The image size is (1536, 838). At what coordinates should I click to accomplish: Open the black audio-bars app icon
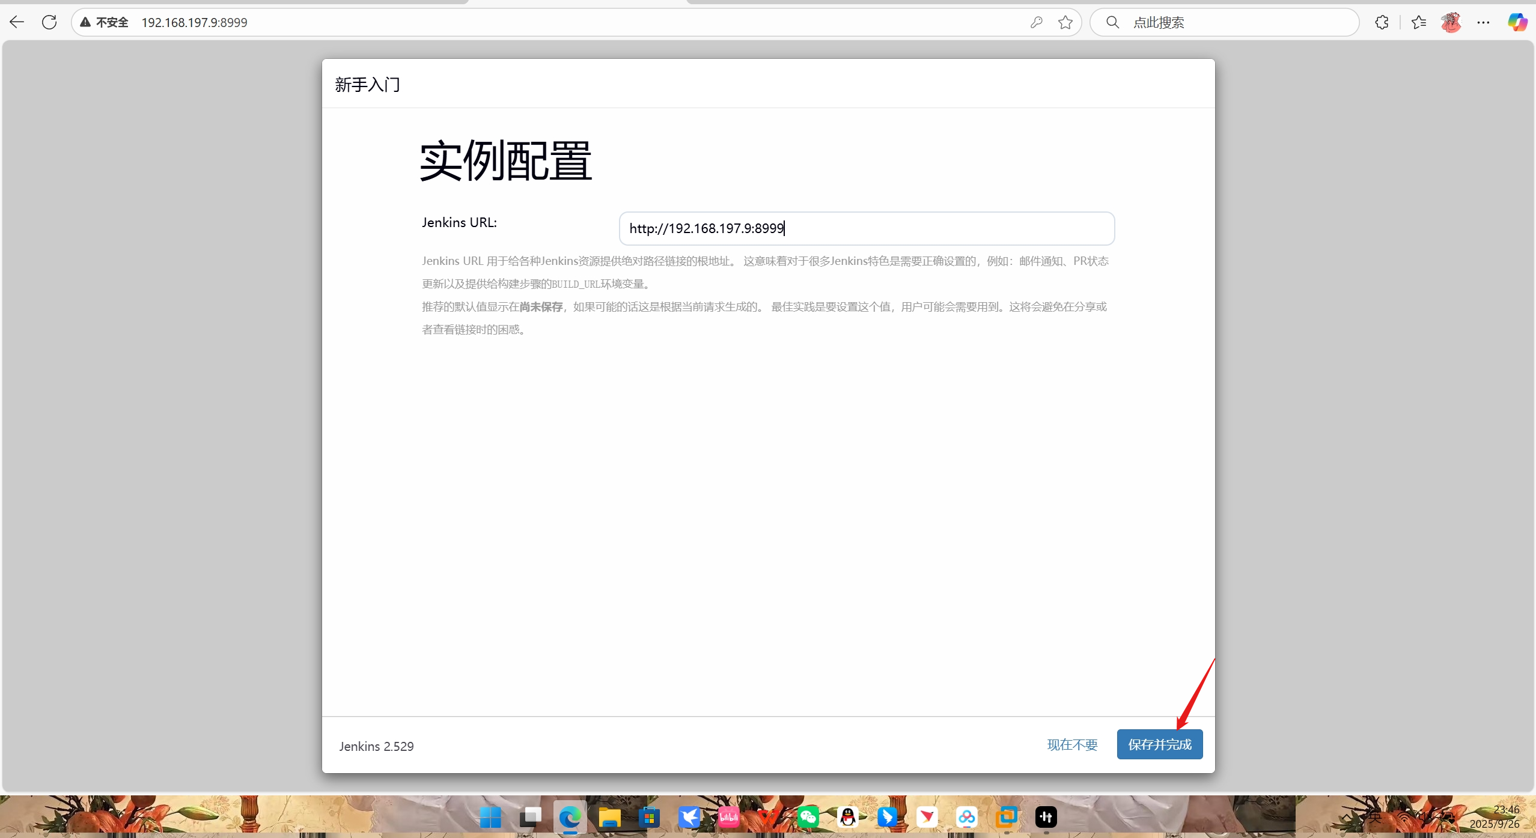[x=1046, y=817]
